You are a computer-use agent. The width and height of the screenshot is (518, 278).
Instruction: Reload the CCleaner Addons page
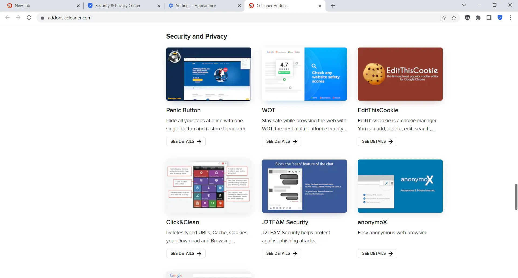point(29,18)
